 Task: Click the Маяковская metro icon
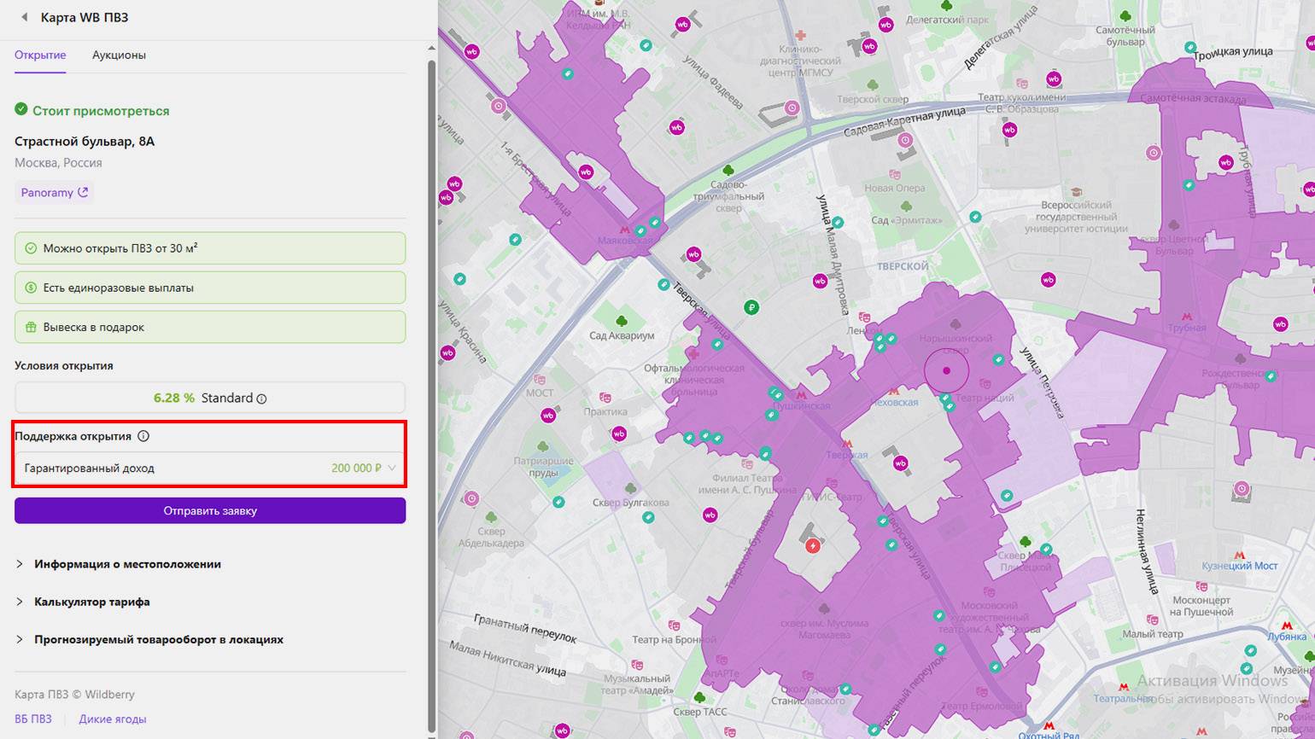[x=624, y=230]
